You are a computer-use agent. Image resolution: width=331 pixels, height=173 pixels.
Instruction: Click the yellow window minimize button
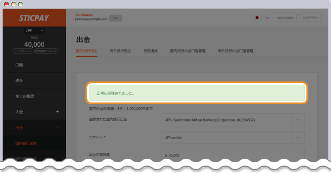coord(14,4)
